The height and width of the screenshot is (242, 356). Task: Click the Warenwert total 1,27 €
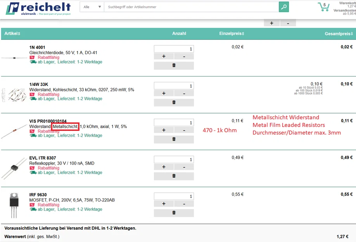342,237
